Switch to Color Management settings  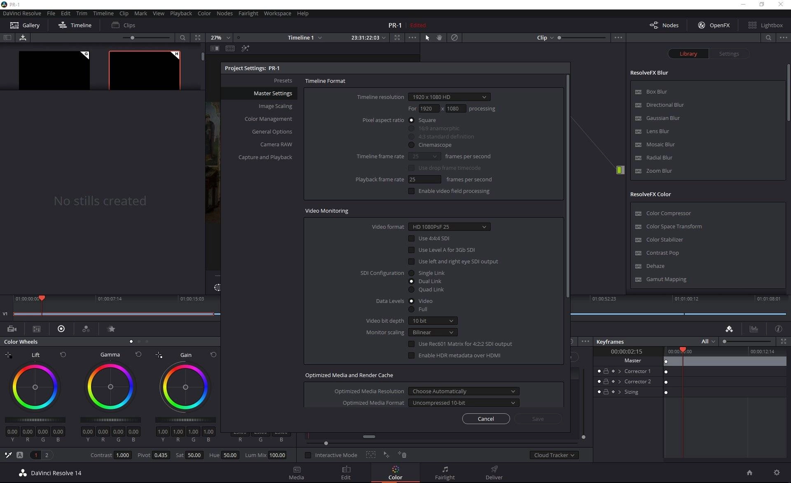point(268,119)
